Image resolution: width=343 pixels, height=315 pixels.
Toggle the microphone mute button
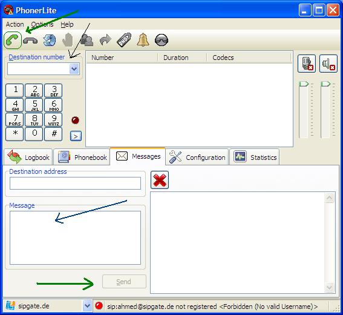click(307, 64)
